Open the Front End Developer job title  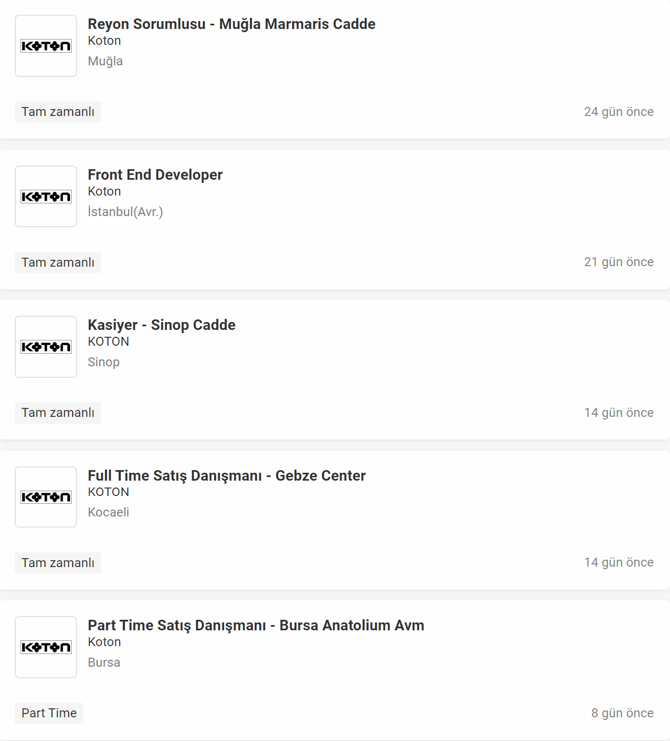155,174
